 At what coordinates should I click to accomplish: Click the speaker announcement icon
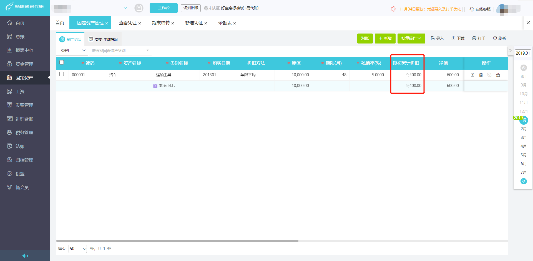point(393,9)
